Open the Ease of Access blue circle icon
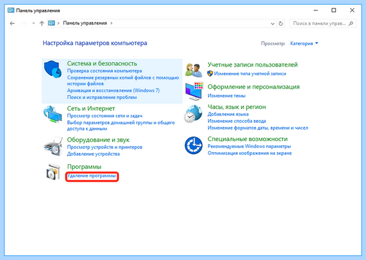This screenshot has width=366, height=260. click(x=193, y=145)
